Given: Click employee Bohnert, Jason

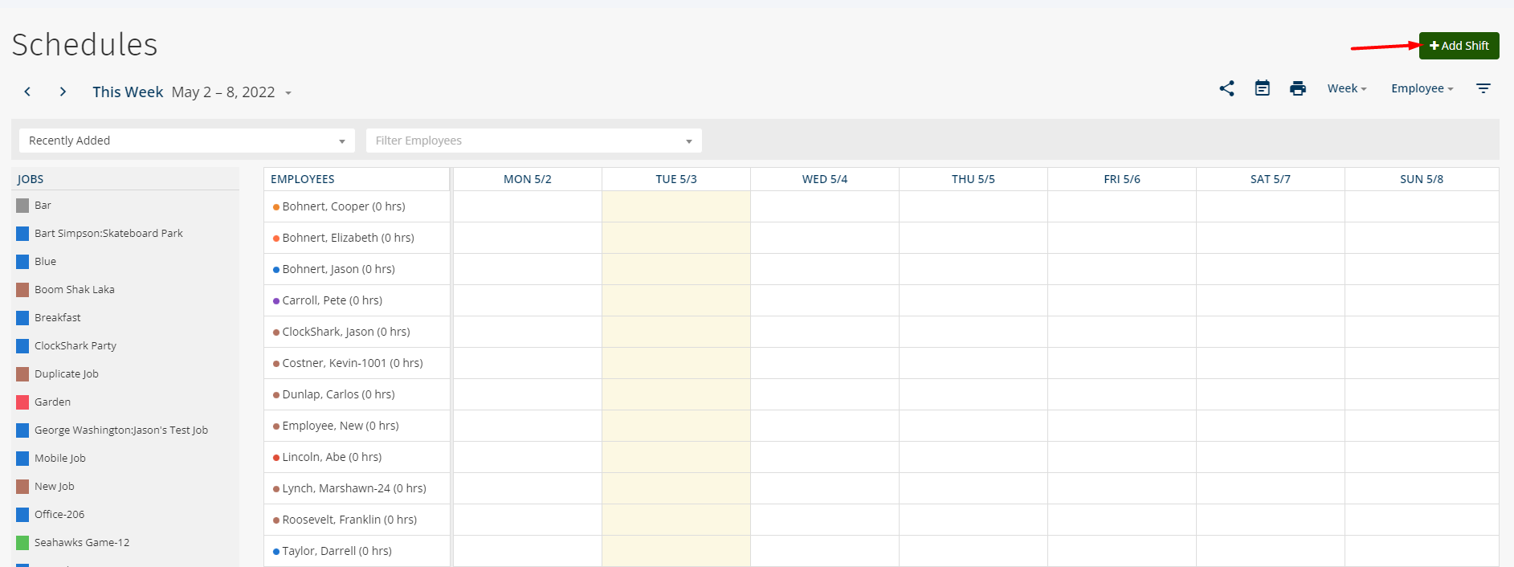Looking at the screenshot, I should [338, 269].
